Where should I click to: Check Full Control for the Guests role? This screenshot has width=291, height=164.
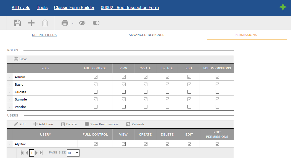(96, 92)
